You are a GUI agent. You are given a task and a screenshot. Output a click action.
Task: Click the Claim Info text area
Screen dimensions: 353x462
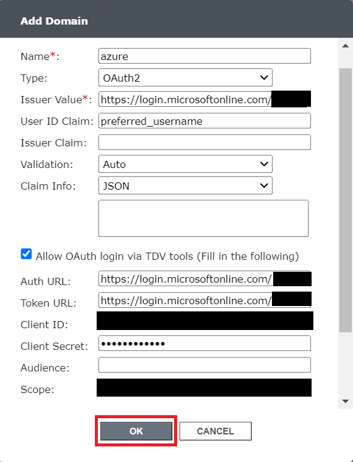pos(204,218)
